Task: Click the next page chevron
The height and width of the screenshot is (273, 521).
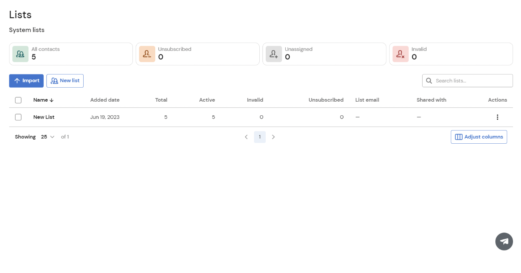Action: (x=273, y=136)
